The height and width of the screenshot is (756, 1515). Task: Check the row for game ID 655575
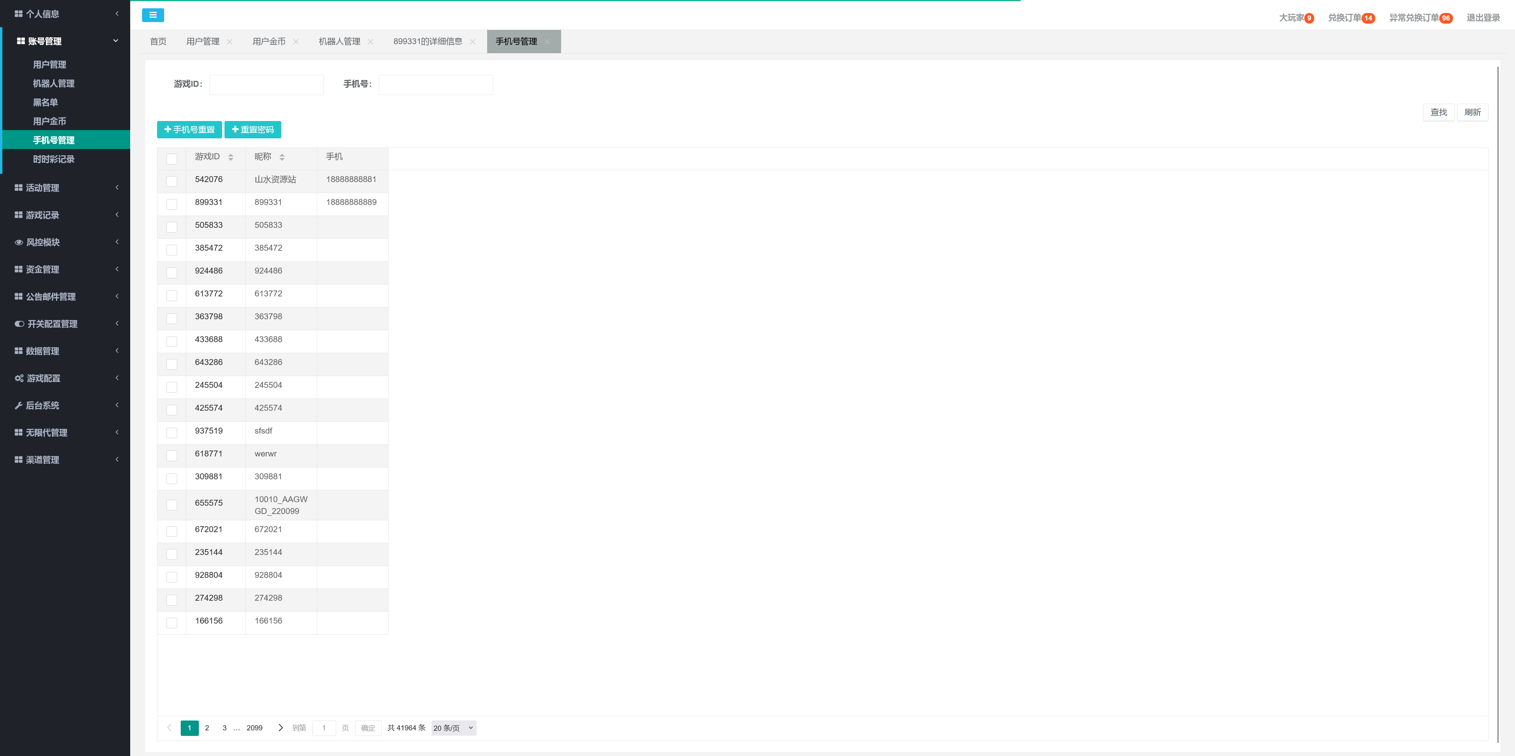click(x=172, y=505)
